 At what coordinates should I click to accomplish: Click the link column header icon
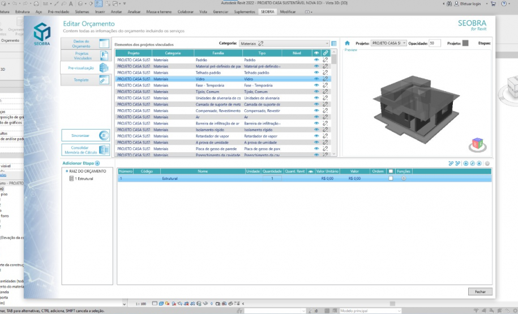[326, 53]
